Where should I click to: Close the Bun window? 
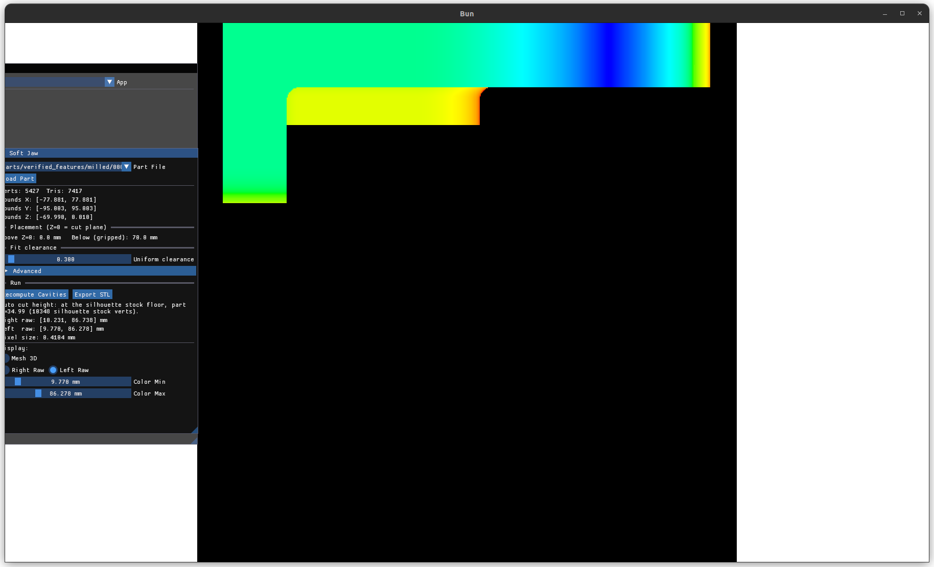click(x=920, y=14)
